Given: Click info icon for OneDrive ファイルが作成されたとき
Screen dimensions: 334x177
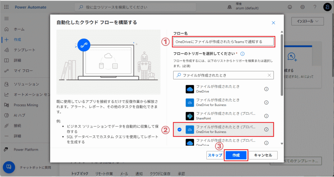Looking at the screenshot, I should coord(266,89).
